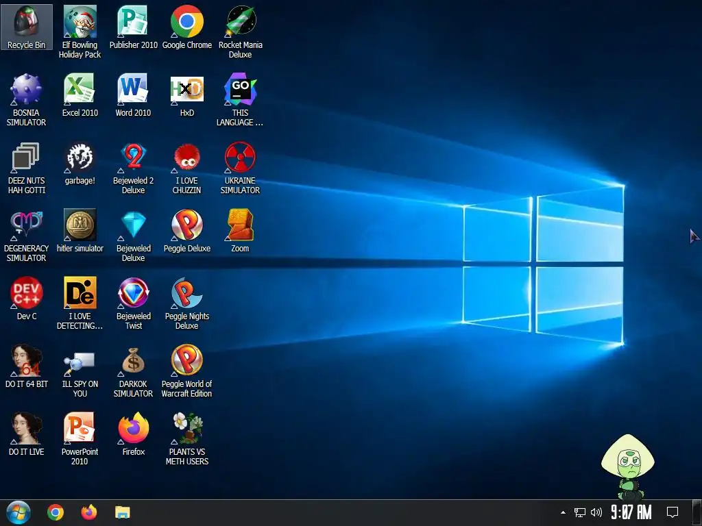Open the Windows Start orb

(19, 512)
